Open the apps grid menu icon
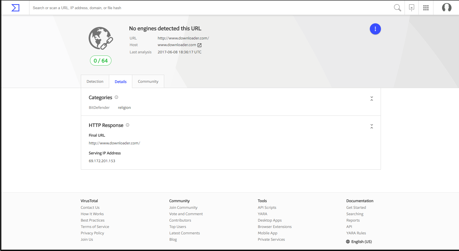Screen dimensions: 459x251 pos(426,8)
